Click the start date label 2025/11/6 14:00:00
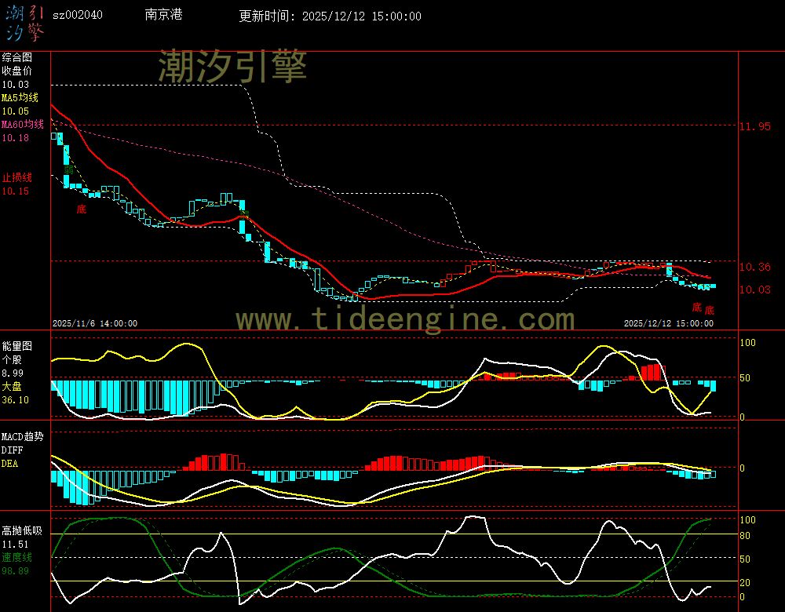 click(x=94, y=322)
